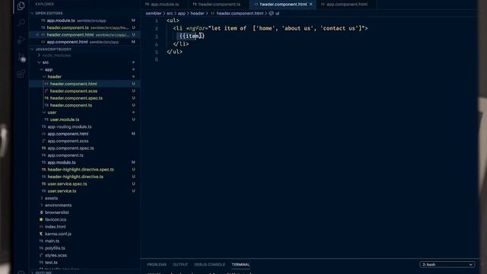
Task: Open Source Control view with pending badge
Action: coord(21,57)
